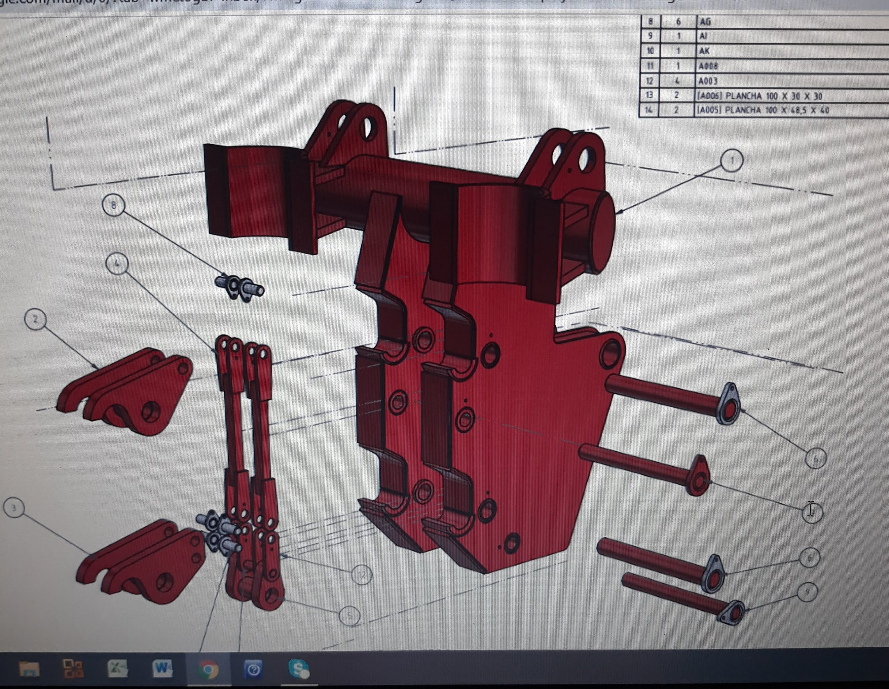
Task: Click the A008 entry in parts table
Action: pos(708,66)
